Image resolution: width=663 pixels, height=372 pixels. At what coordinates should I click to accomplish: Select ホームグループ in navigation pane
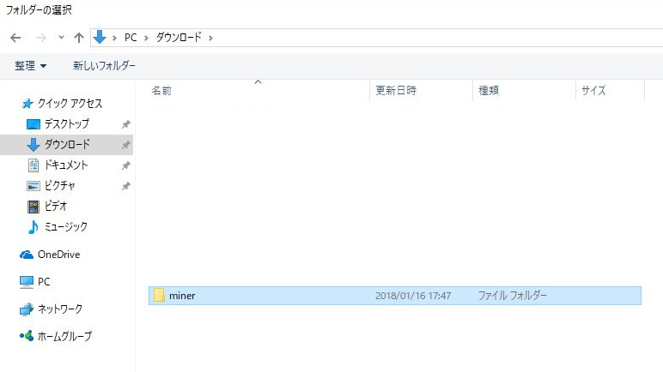[x=64, y=336]
